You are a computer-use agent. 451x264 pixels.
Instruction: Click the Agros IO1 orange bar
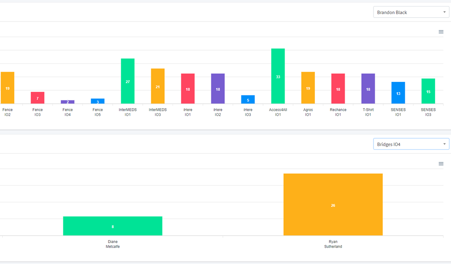click(308, 88)
